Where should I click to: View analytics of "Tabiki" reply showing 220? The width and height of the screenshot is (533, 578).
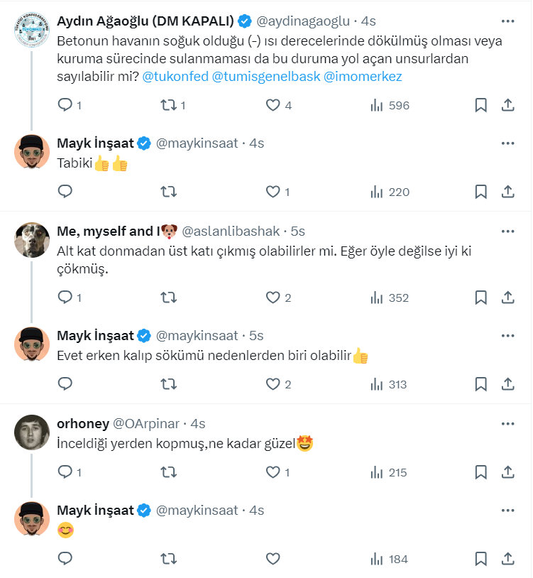tap(390, 192)
